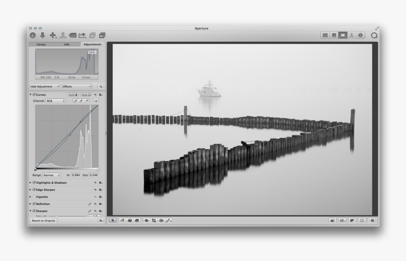Open the Quick Brushes brush menu
Image resolution: width=406 pixels, height=261 pixels.
[169, 220]
